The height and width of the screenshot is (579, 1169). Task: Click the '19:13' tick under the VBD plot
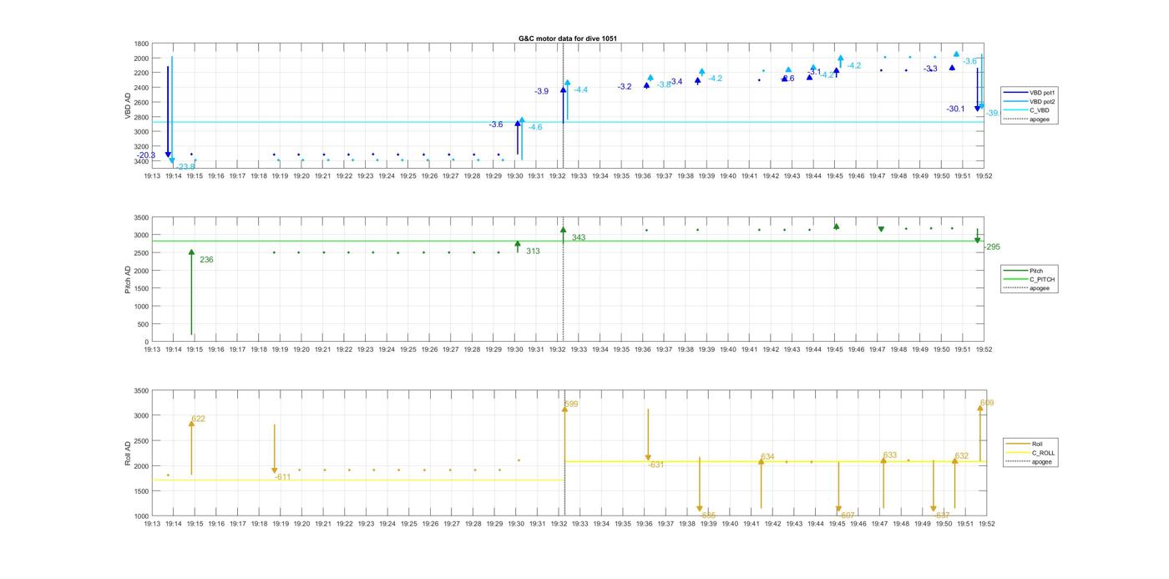point(152,176)
